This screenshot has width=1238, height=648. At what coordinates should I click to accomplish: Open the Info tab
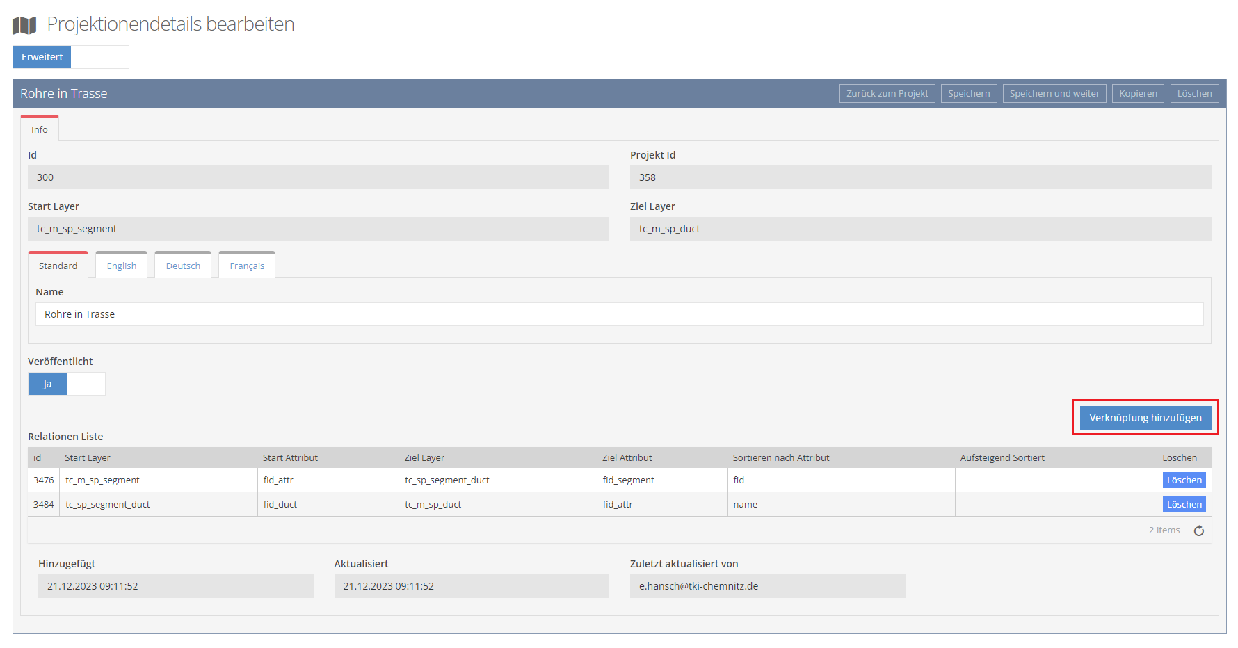[x=40, y=130]
